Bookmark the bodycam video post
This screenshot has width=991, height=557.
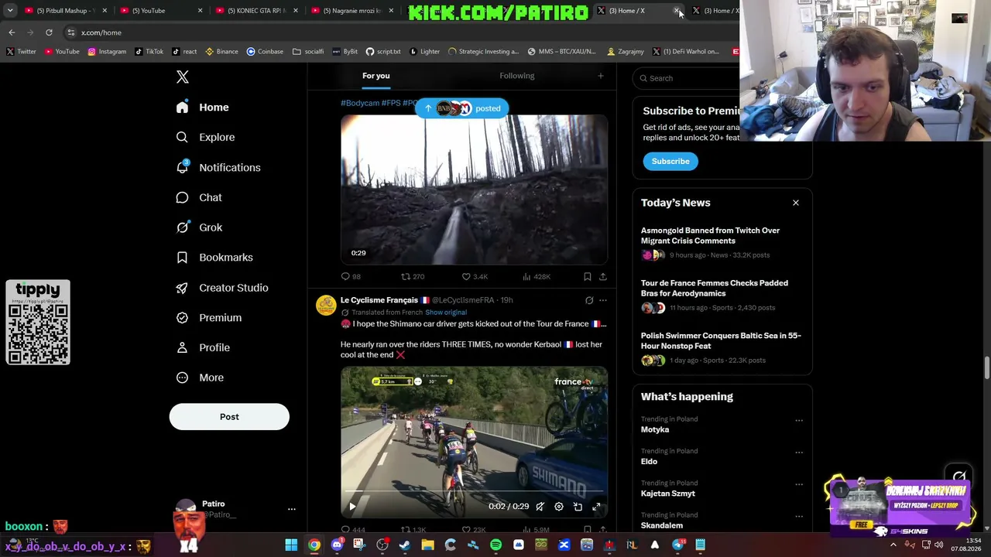(588, 276)
